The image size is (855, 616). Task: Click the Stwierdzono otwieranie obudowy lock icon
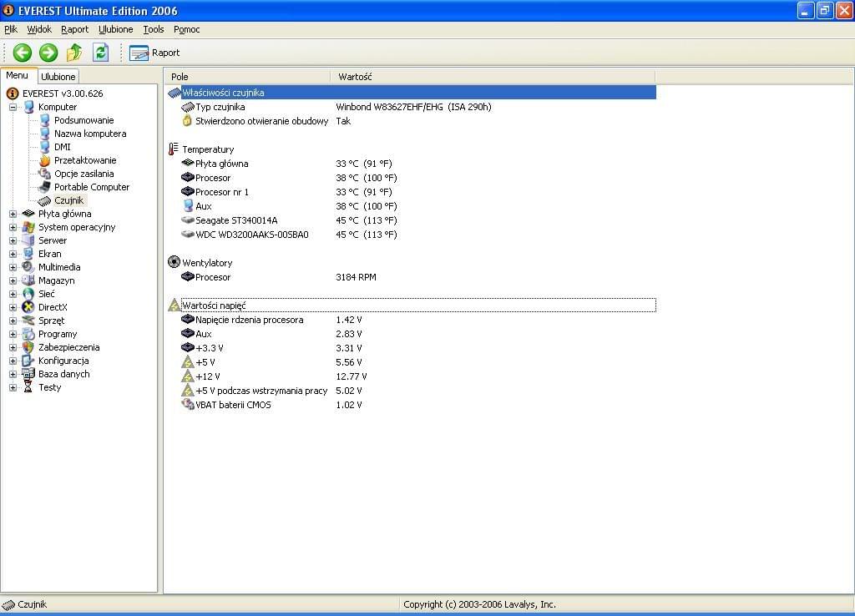click(x=188, y=120)
